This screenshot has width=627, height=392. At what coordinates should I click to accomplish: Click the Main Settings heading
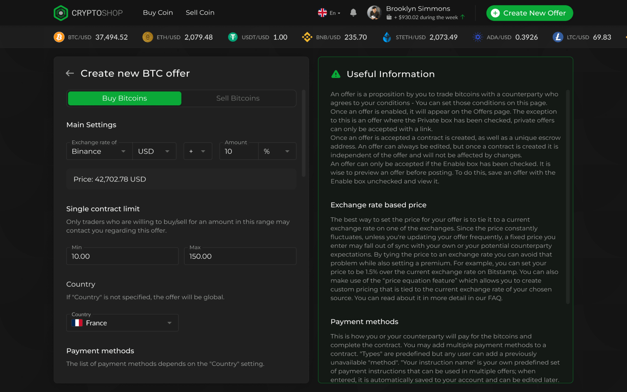(x=91, y=125)
